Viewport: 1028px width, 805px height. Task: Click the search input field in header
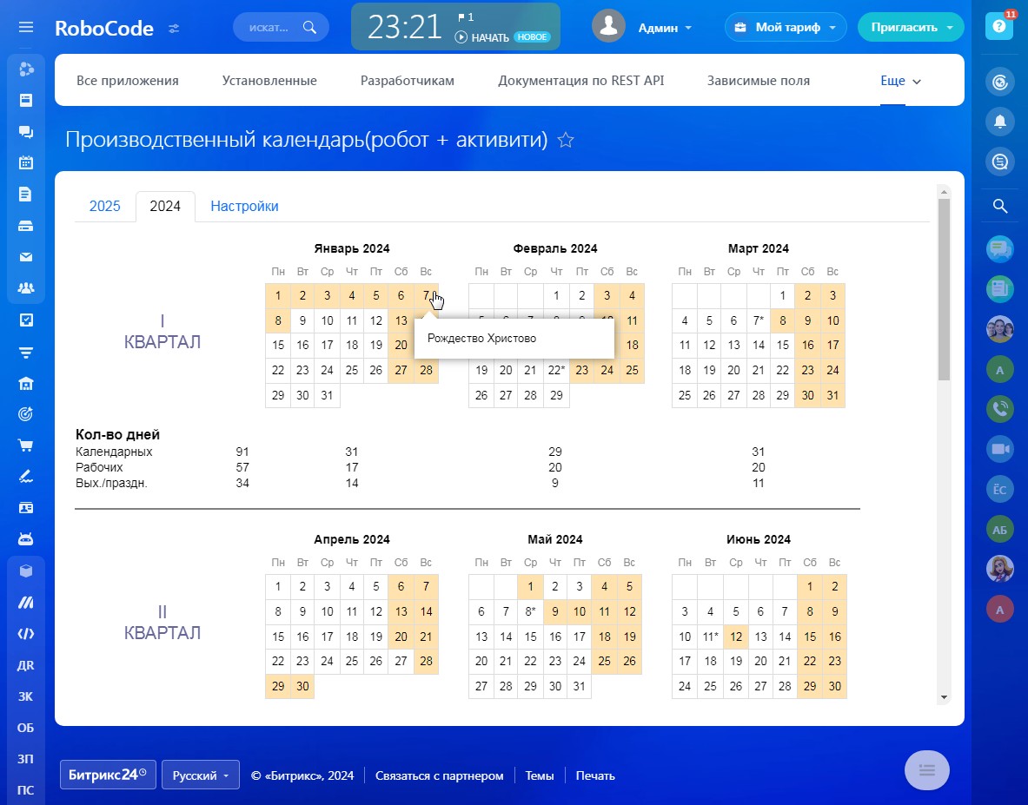pyautogui.click(x=281, y=28)
